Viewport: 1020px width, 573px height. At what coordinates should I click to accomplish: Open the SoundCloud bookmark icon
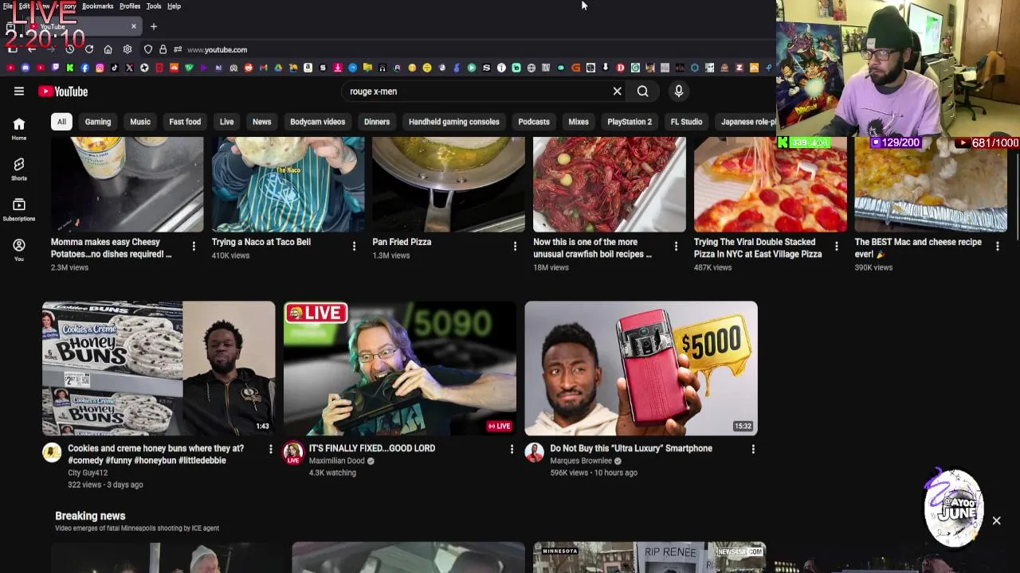174,68
